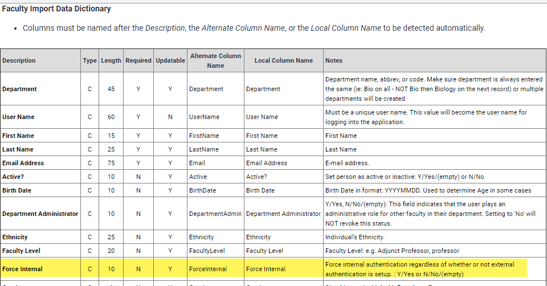Select the BirthDate alternate name cell
547x286 pixels.
tap(203, 190)
